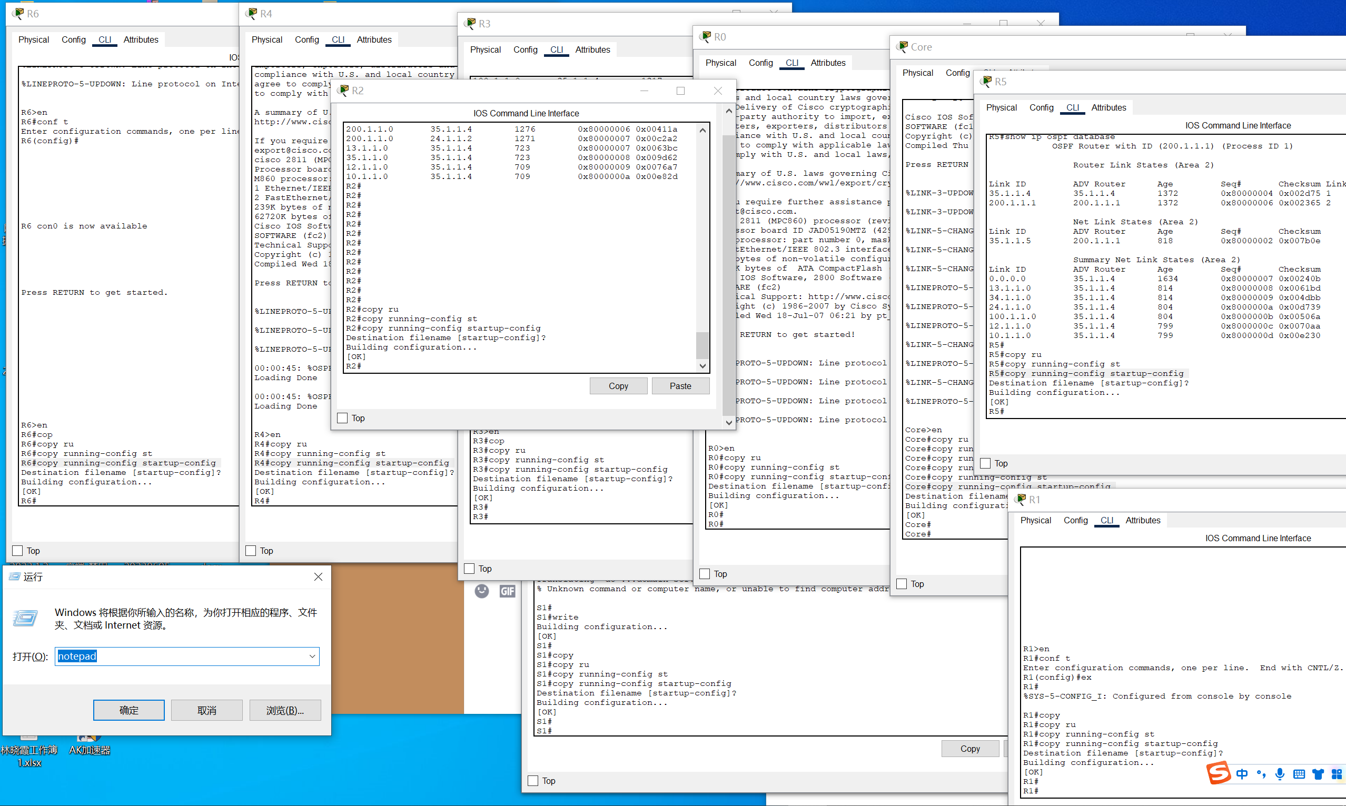Toggle Sogou punctuation mode icon
Screen dimensions: 1346x806
(x=1261, y=774)
